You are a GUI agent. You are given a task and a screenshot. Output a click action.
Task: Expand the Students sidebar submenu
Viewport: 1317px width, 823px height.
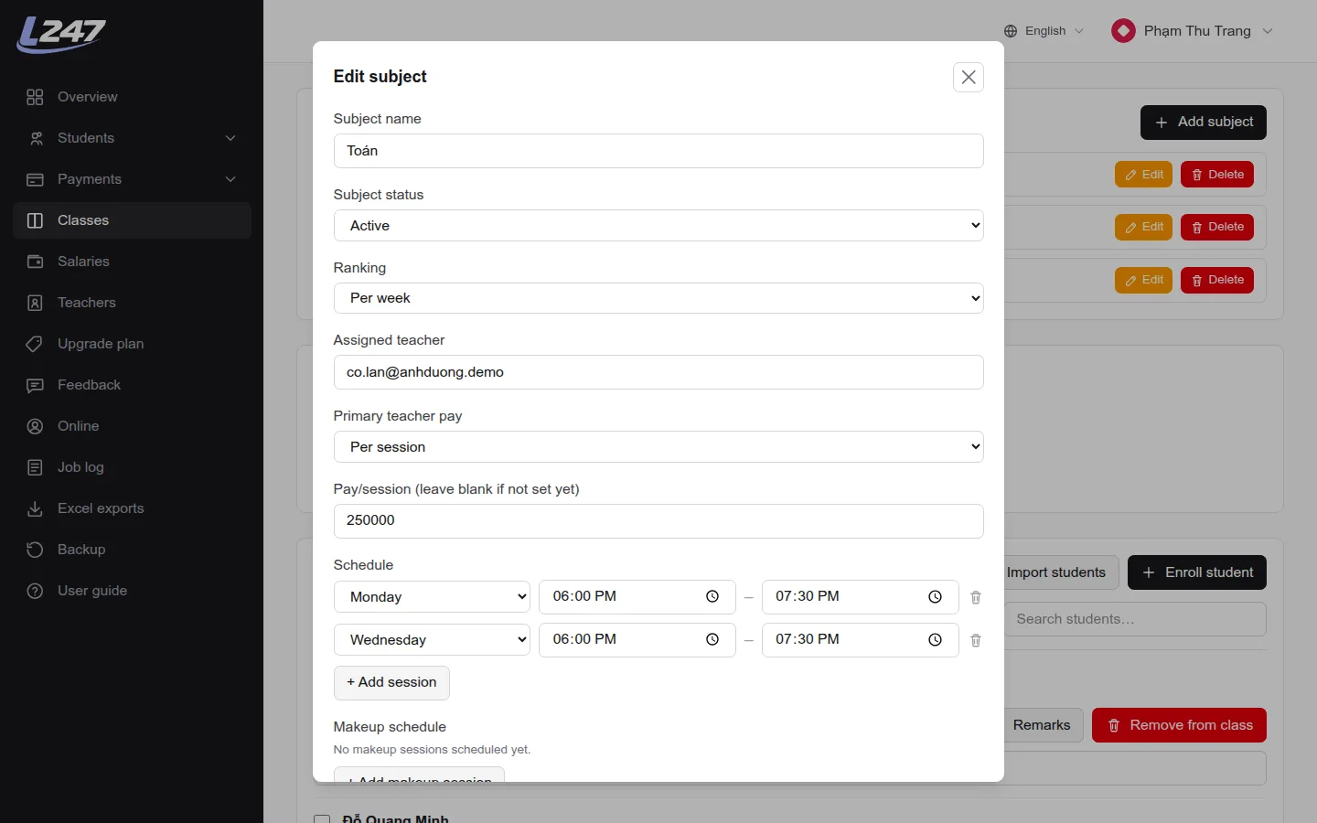tap(230, 138)
